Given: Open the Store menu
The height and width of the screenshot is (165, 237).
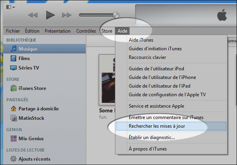Looking at the screenshot, I should point(107,31).
